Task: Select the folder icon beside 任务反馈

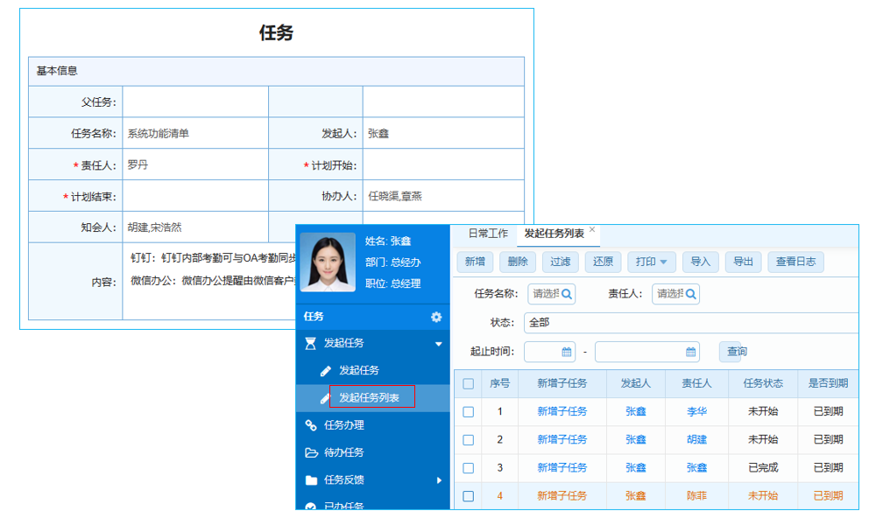Action: click(309, 478)
